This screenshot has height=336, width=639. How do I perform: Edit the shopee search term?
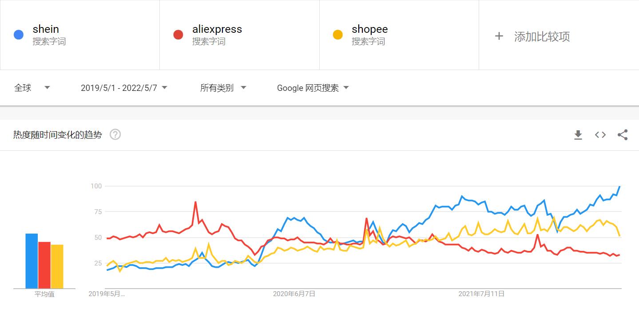pyautogui.click(x=369, y=29)
